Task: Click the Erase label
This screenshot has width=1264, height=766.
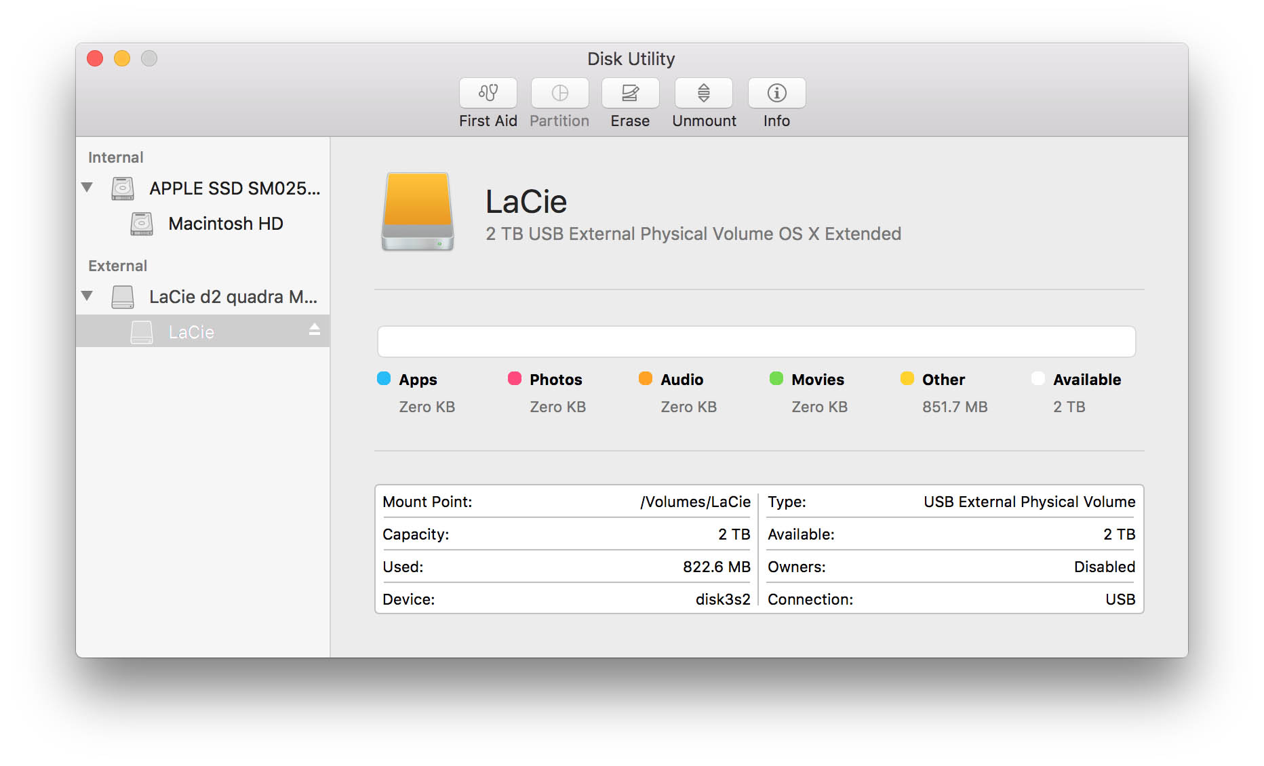Action: [630, 121]
